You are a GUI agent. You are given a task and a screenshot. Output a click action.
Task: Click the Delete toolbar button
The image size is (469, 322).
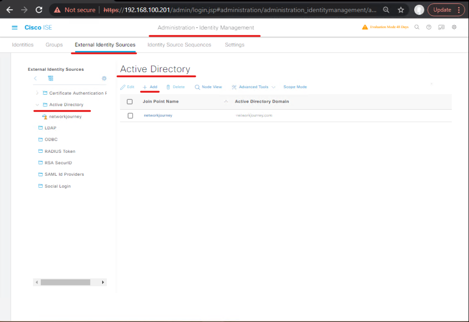pos(176,87)
